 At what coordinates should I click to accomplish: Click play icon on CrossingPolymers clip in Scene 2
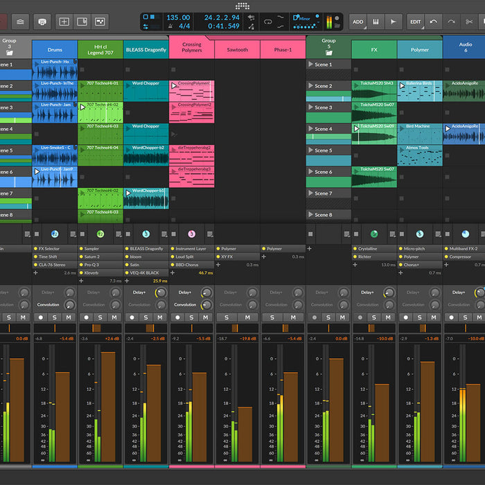click(174, 86)
